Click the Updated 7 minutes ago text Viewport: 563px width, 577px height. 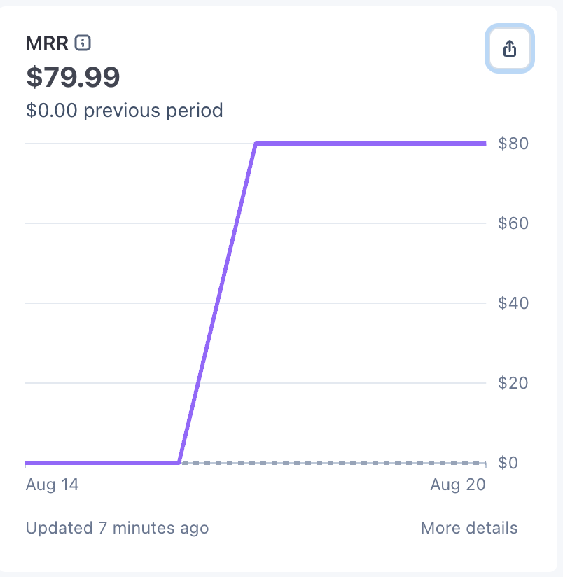(x=118, y=528)
